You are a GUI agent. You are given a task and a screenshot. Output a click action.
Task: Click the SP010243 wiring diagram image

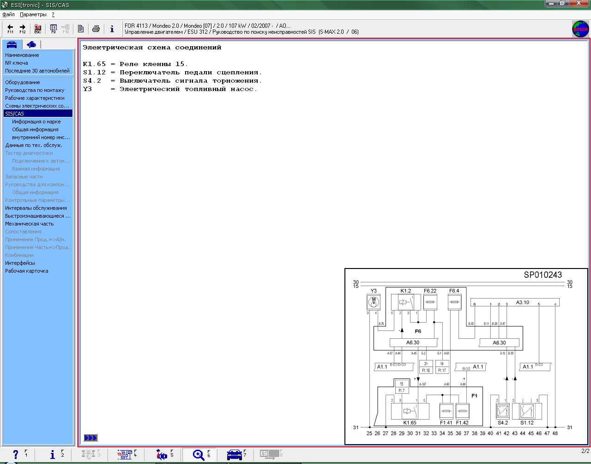pos(466,356)
